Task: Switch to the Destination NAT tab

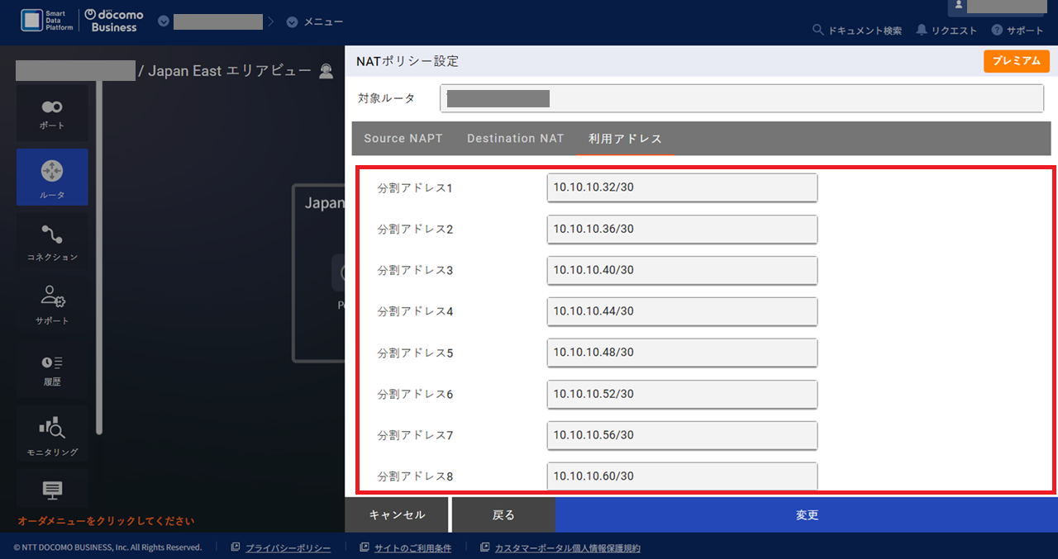Action: (x=515, y=139)
